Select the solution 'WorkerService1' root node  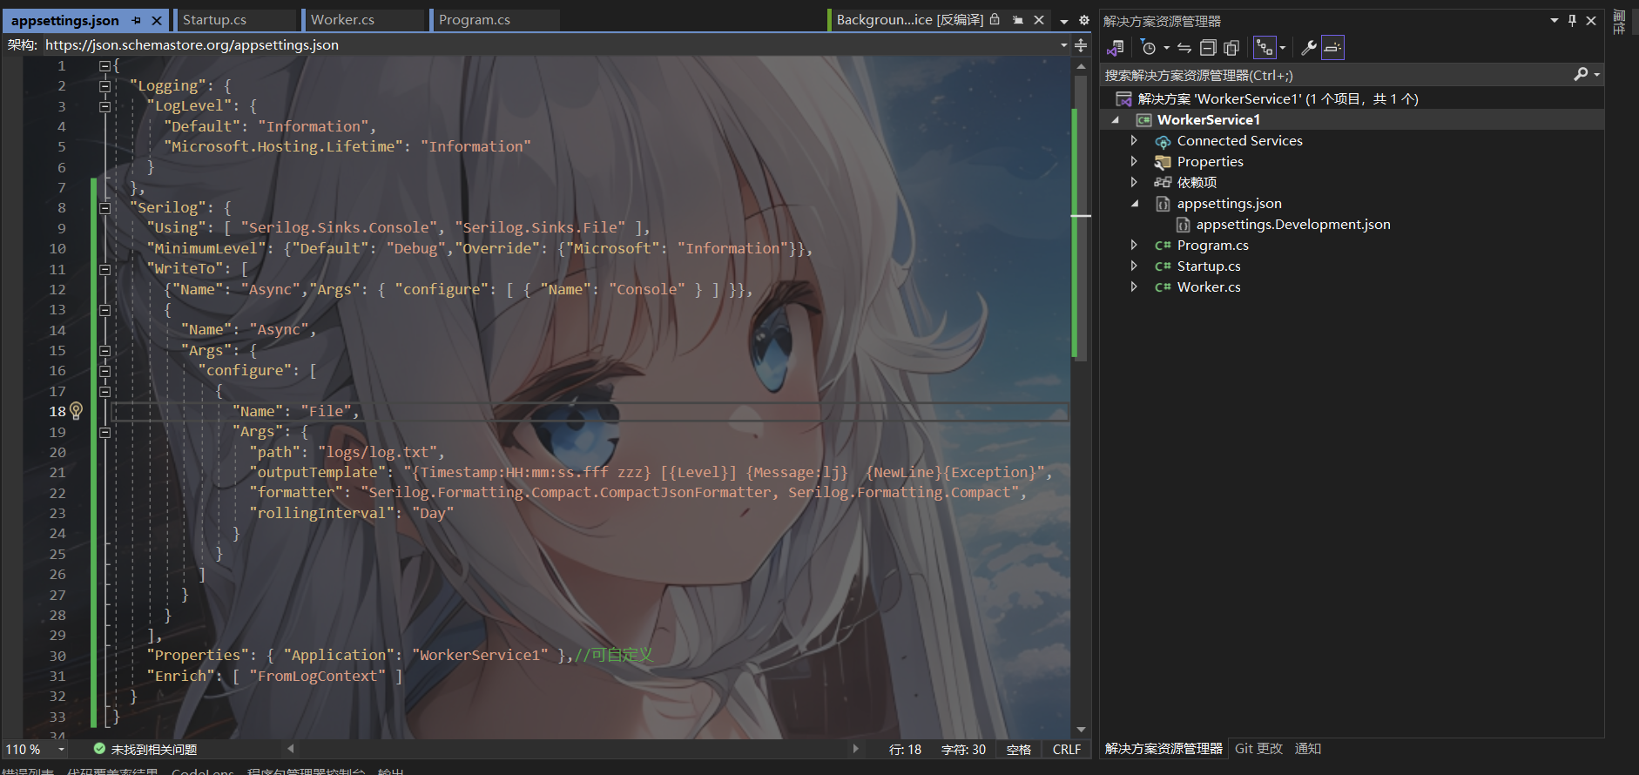[x=1278, y=99]
